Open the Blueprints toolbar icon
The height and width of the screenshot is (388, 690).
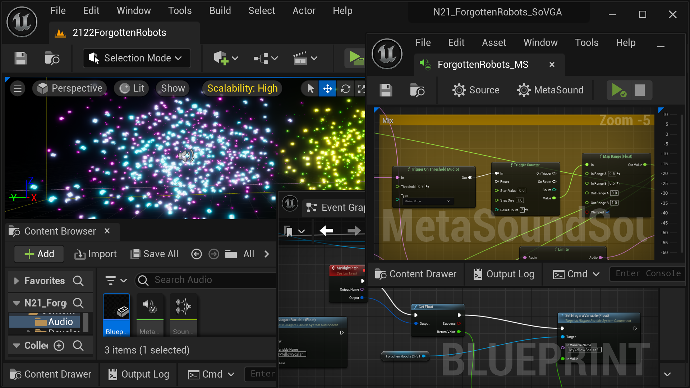pyautogui.click(x=261, y=58)
